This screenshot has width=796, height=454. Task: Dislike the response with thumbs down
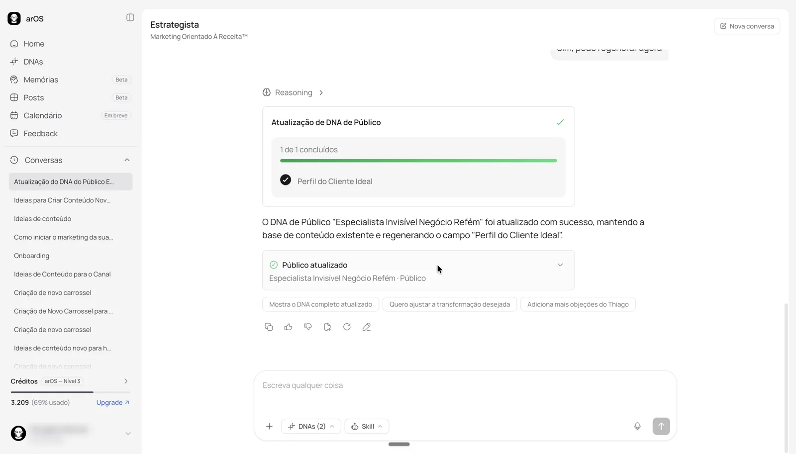coord(308,327)
